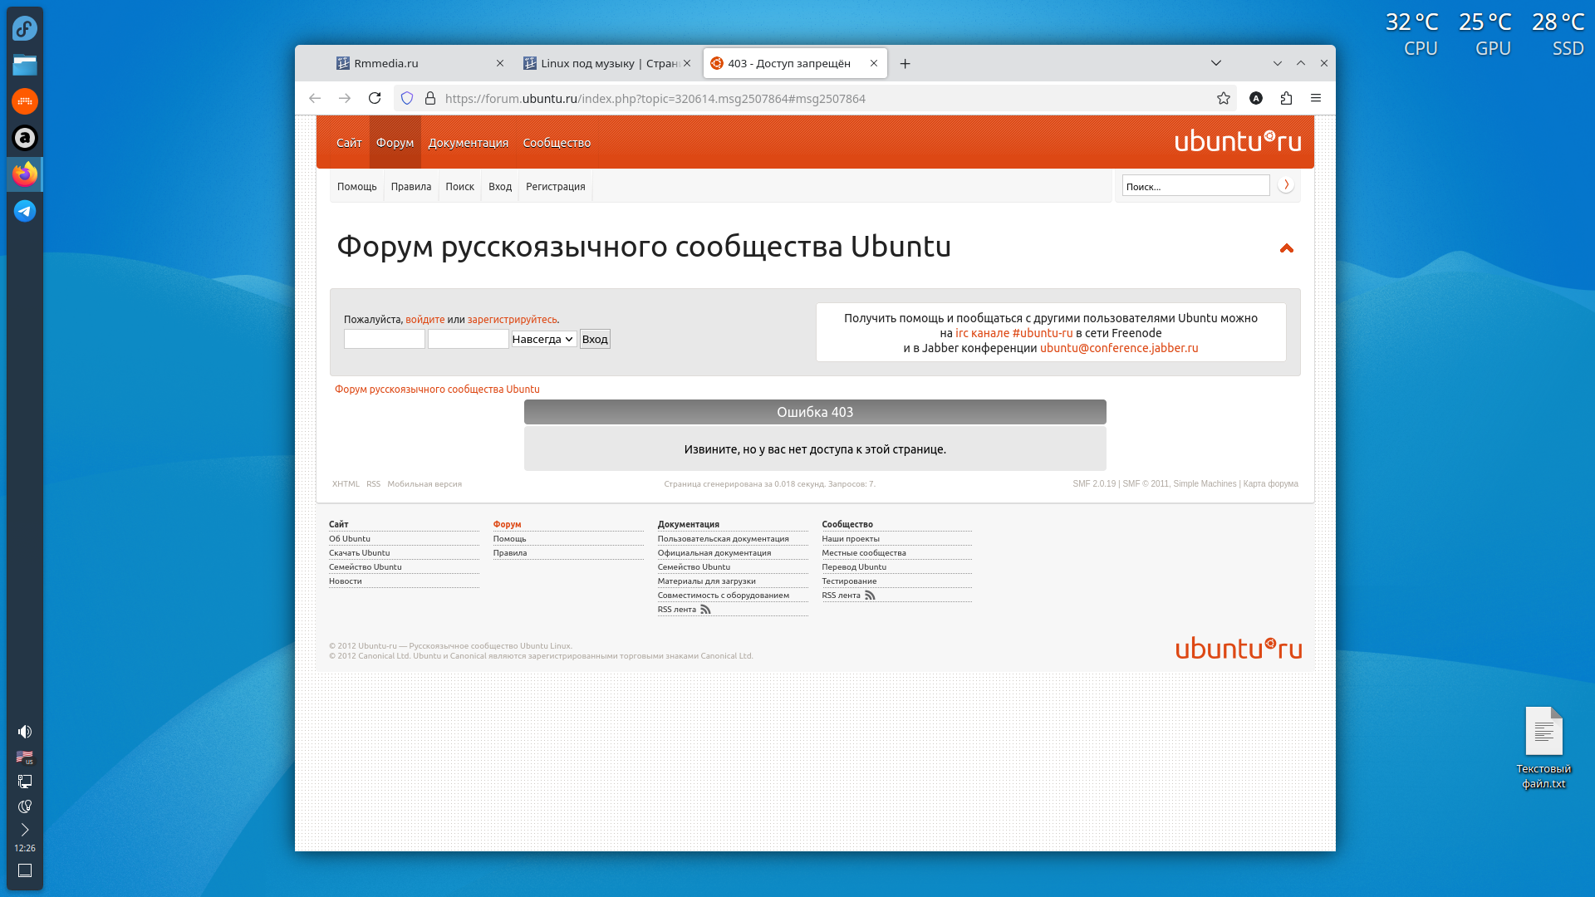The height and width of the screenshot is (897, 1595).
Task: Open the Firefox extensions puzzle icon
Action: [x=1286, y=98]
